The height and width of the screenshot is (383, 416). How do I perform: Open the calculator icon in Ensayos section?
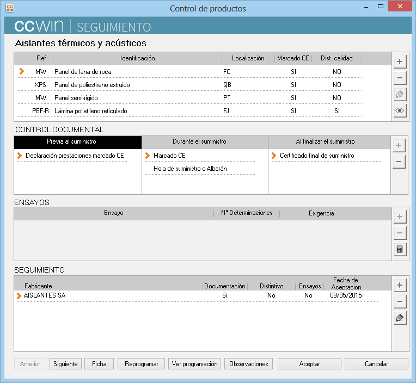(x=400, y=250)
